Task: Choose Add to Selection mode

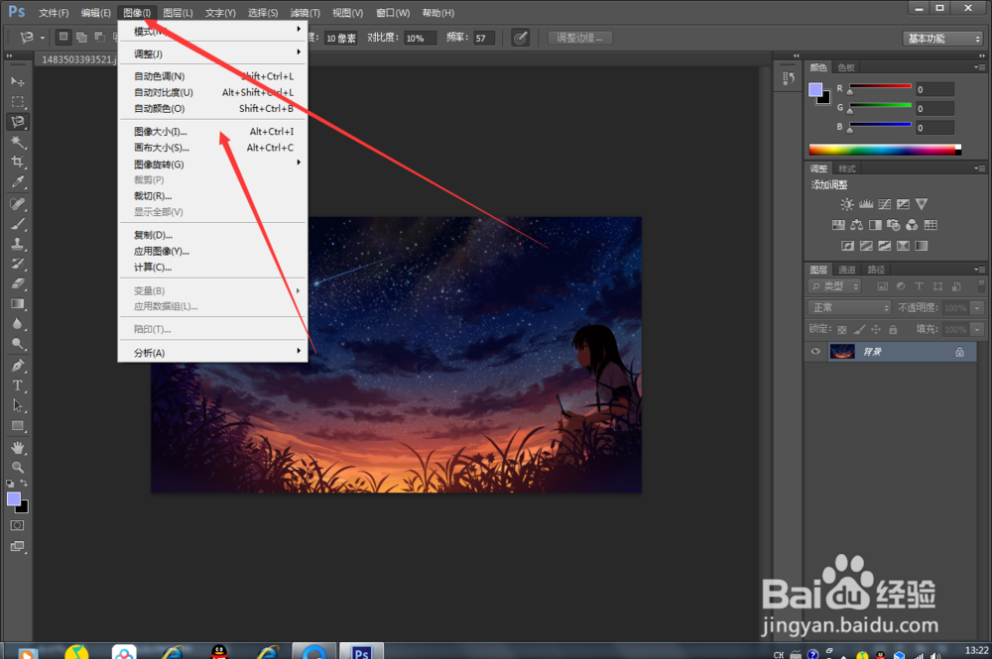Action: tap(81, 37)
